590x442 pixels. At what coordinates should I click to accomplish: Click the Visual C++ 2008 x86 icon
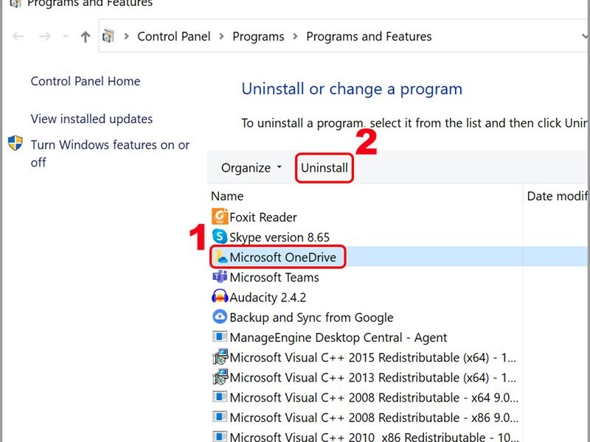point(220,416)
